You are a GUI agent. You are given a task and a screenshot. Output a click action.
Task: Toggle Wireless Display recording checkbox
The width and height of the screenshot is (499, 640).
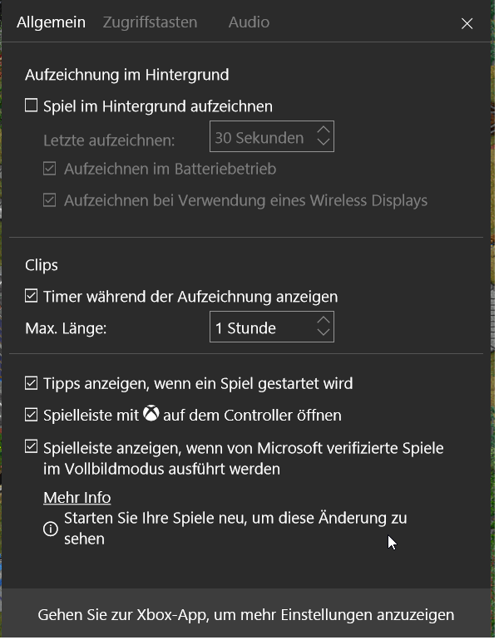click(49, 200)
